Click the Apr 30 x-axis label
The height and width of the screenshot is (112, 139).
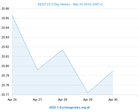[x=113, y=100]
